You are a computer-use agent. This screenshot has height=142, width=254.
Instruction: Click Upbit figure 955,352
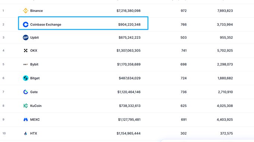click(x=226, y=38)
